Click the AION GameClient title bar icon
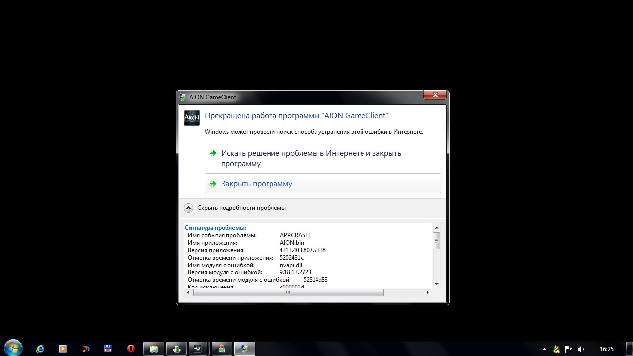This screenshot has width=633, height=356. tap(183, 97)
